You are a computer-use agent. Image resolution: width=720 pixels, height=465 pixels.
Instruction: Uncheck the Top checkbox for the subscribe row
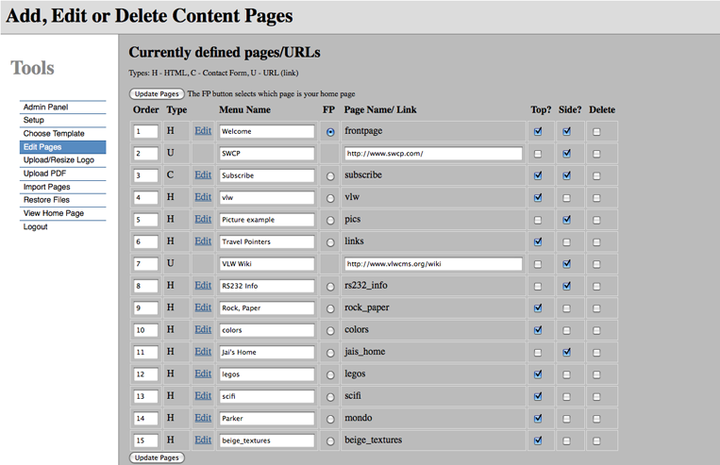pos(538,175)
